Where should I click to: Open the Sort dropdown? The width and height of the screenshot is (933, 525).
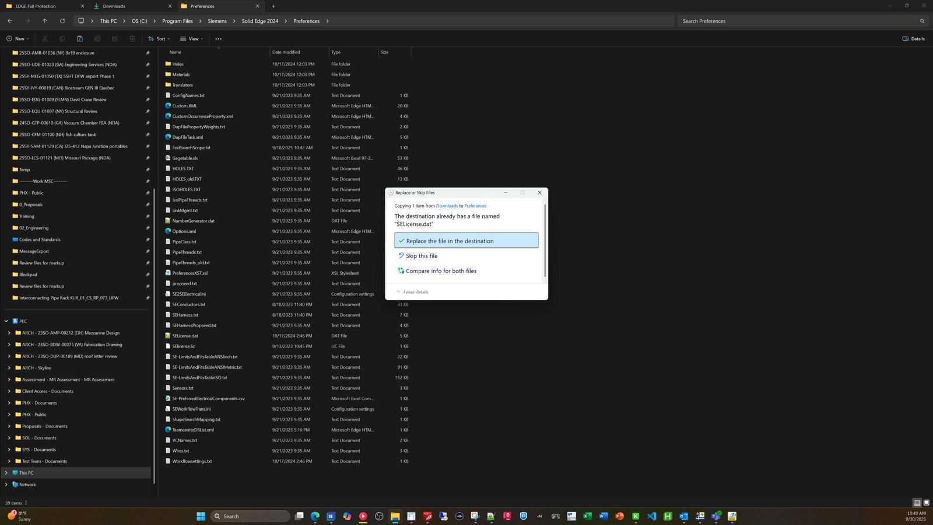pyautogui.click(x=159, y=39)
